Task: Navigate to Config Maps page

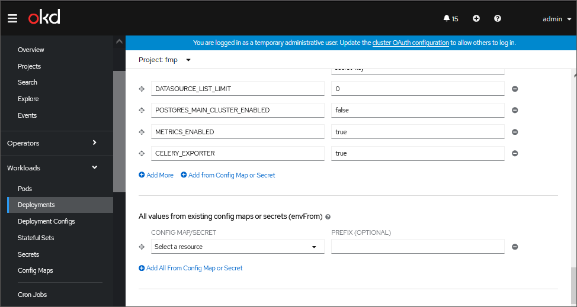Action: point(35,270)
